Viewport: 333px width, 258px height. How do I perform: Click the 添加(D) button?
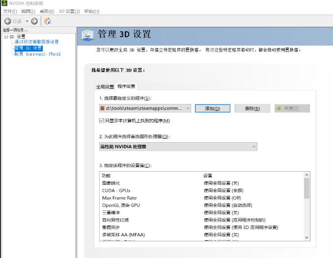tap(212, 108)
